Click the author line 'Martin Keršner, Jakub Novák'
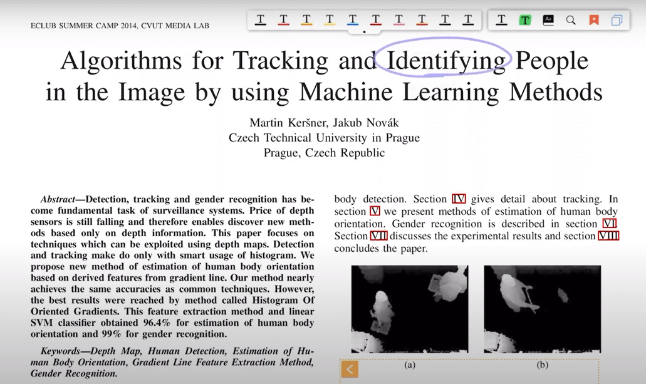Image resolution: width=646 pixels, height=384 pixels. [x=324, y=123]
